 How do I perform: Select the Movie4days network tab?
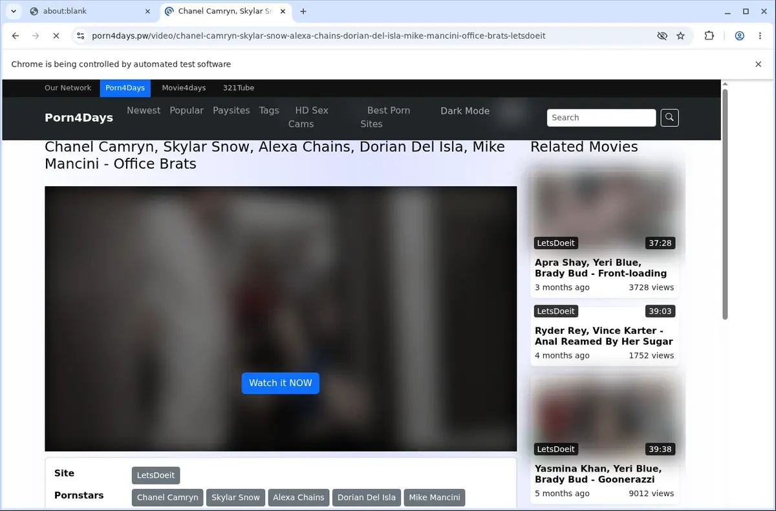point(184,88)
